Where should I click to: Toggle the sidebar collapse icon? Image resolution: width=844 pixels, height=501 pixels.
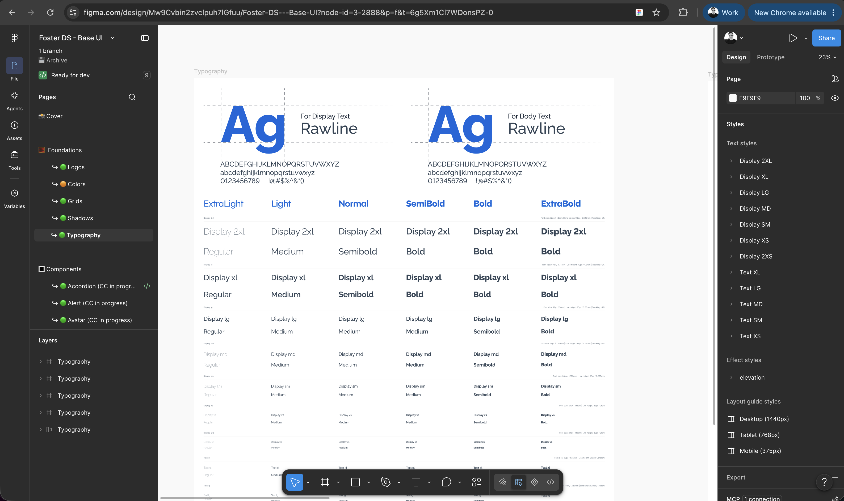pos(145,38)
